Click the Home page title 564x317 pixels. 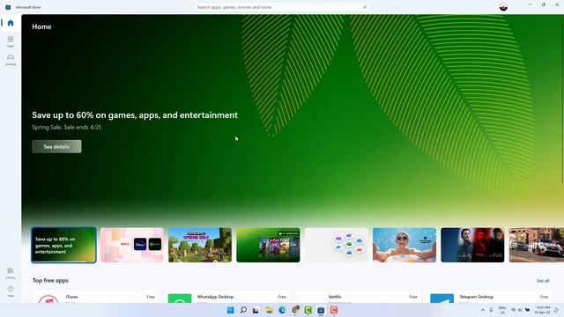point(41,26)
